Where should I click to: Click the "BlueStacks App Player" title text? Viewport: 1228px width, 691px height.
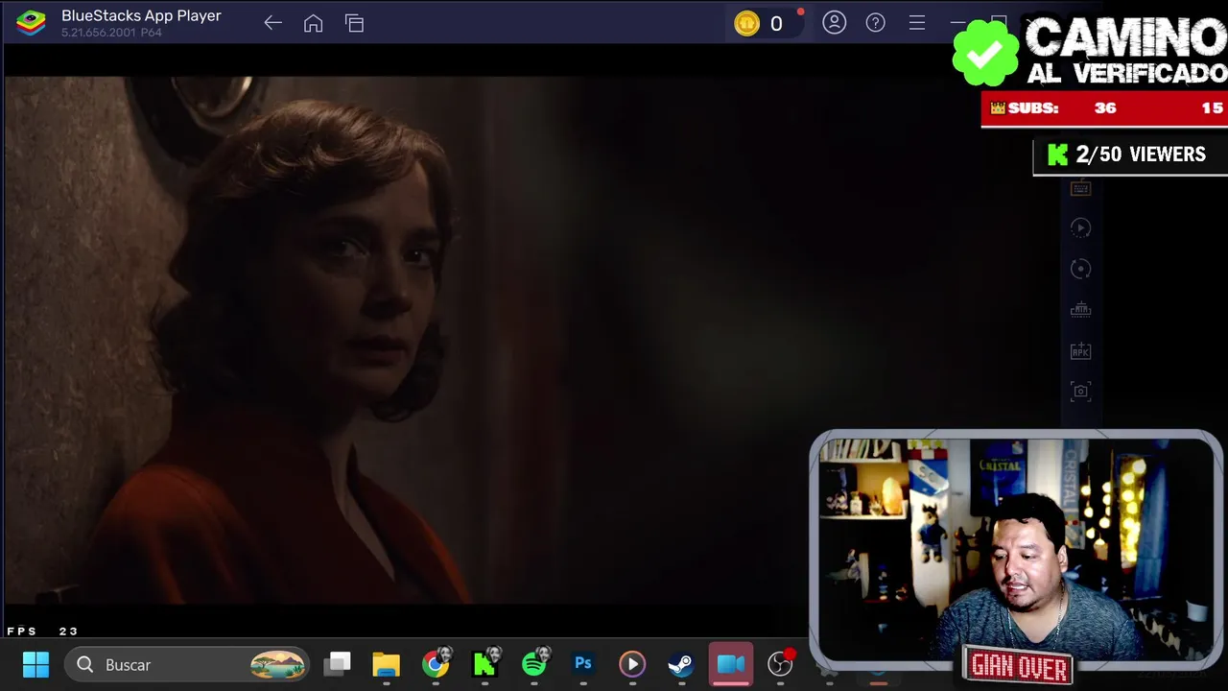click(x=141, y=16)
